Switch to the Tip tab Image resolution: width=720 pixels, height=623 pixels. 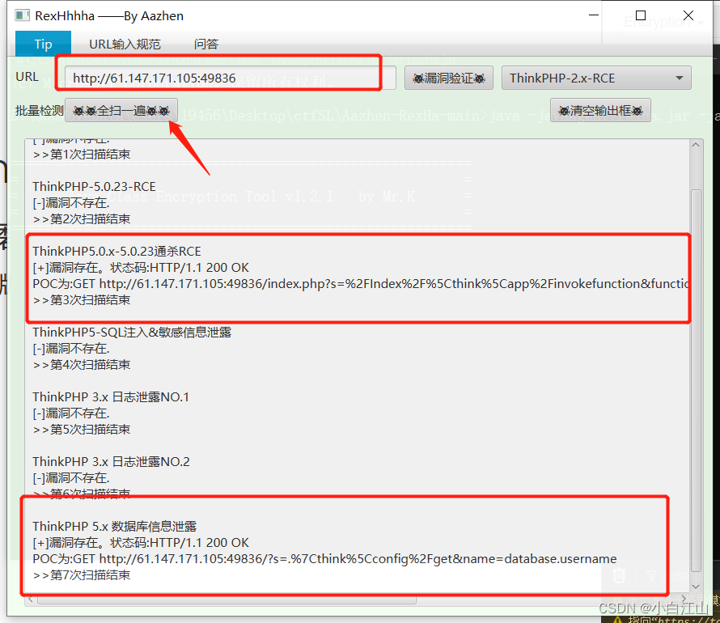(x=43, y=44)
